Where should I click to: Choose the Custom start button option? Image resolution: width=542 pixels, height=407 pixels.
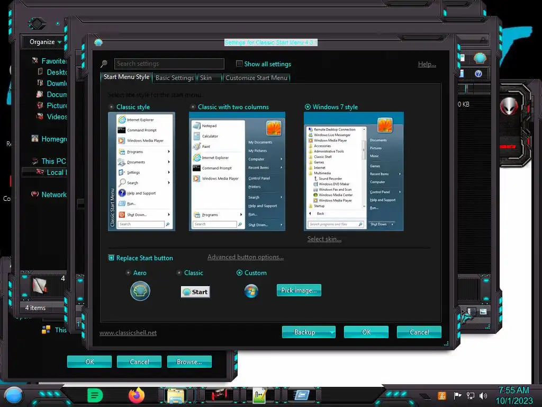click(239, 273)
